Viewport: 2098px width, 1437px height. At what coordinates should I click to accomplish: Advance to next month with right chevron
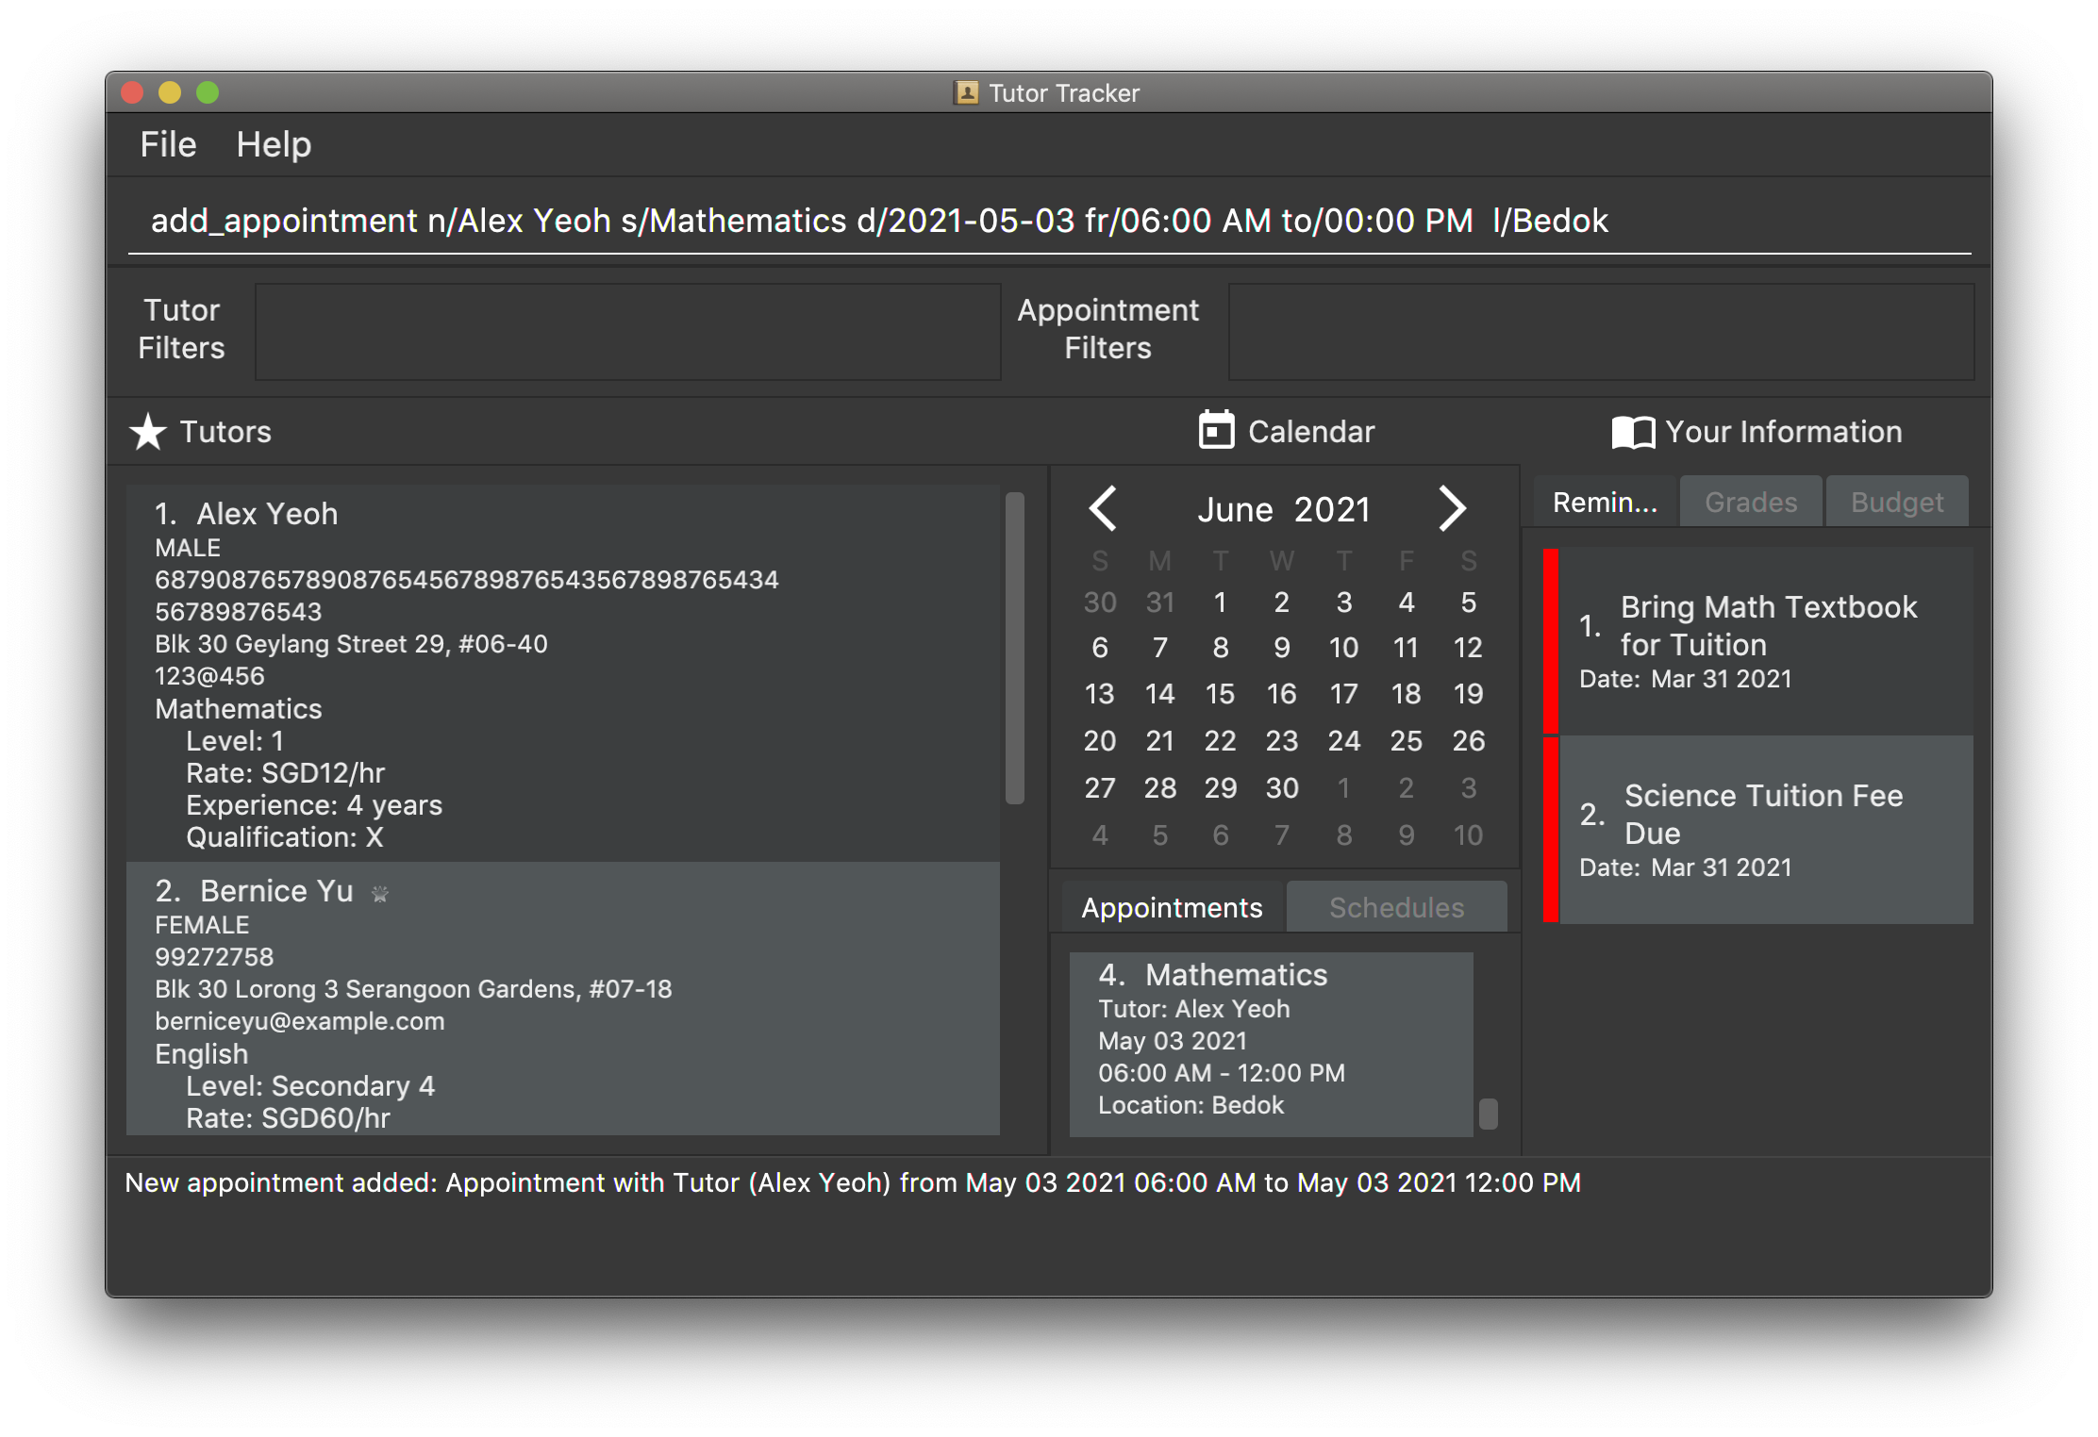click(1452, 508)
